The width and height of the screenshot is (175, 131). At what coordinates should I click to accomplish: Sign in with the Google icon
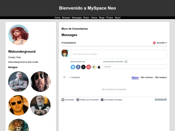88,67
